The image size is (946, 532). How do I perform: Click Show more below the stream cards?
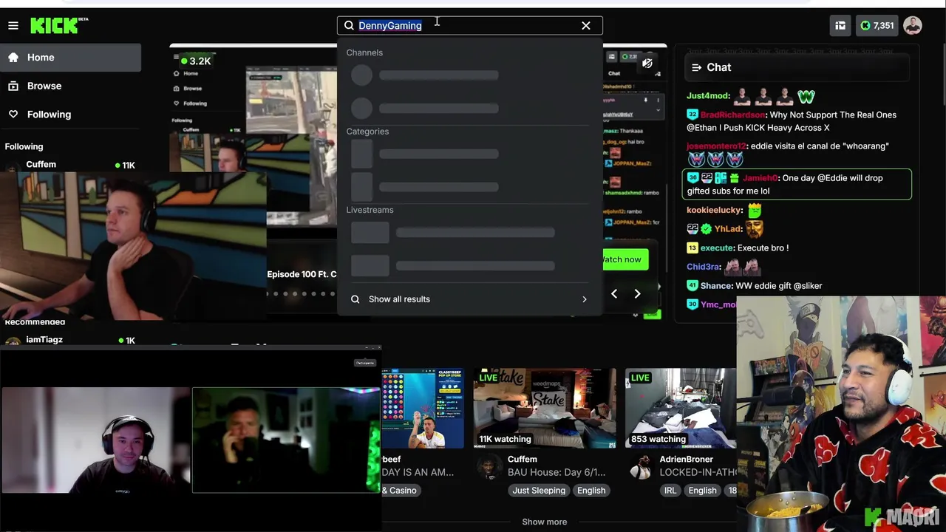click(x=545, y=522)
